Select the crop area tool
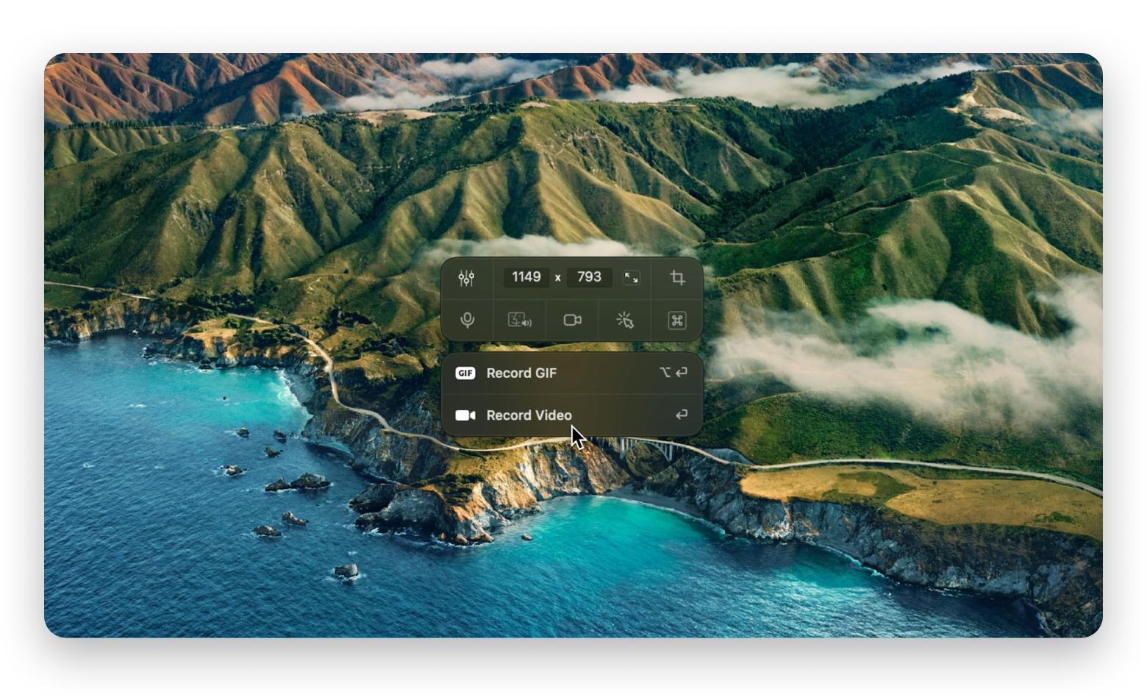This screenshot has height=697, width=1147. [x=677, y=278]
